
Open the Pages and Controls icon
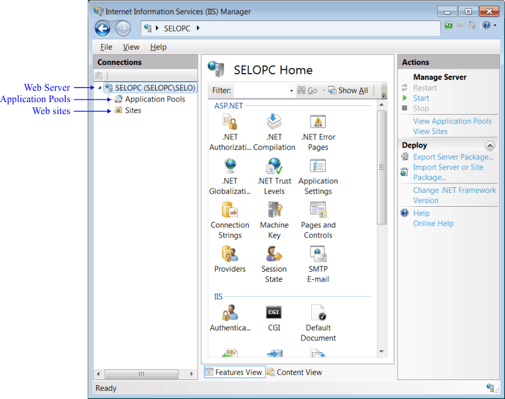[318, 210]
